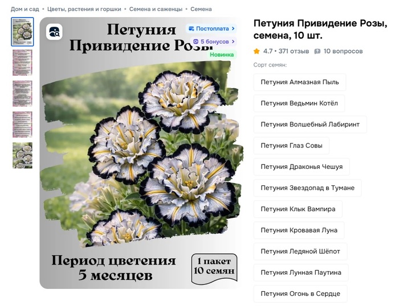Select Петуния Звездопад в Тумане variety
This screenshot has width=399, height=306.
click(307, 188)
